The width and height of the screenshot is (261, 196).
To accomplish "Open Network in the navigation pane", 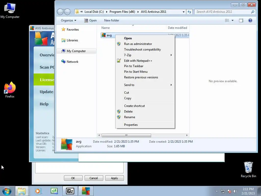I will tap(72, 62).
